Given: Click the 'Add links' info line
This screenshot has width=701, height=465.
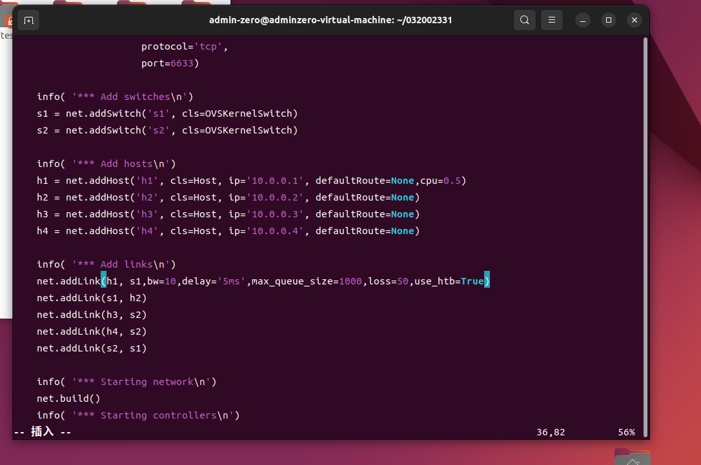Looking at the screenshot, I should (106, 264).
